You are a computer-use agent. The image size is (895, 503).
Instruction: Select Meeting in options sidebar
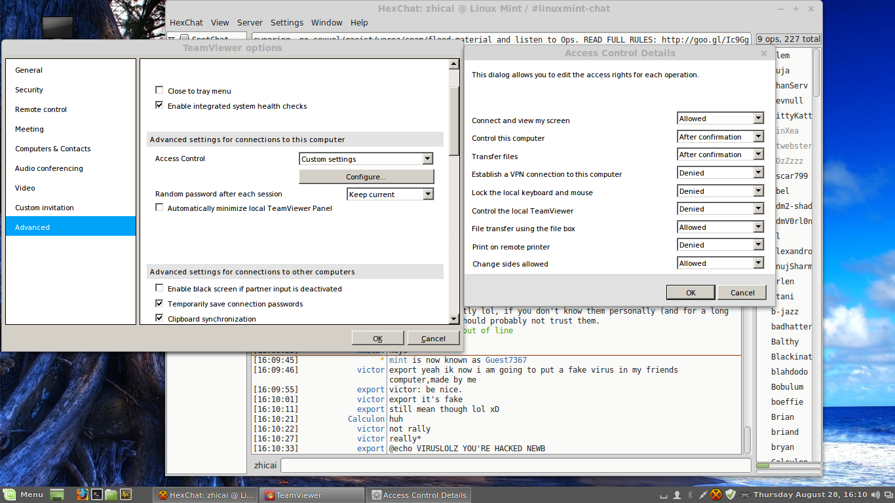pos(71,129)
